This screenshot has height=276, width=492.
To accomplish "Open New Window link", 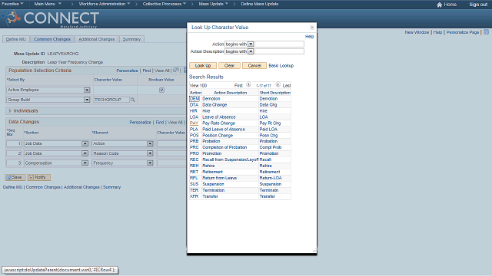I will [x=417, y=32].
